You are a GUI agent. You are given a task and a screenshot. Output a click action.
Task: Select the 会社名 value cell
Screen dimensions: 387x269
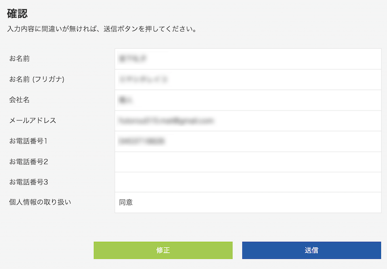click(248, 100)
